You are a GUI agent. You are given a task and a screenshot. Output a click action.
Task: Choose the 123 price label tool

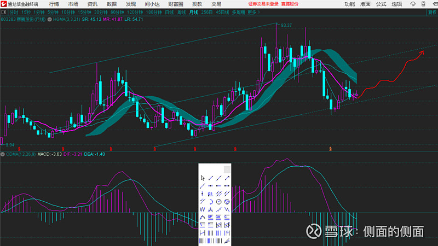coord(210,194)
